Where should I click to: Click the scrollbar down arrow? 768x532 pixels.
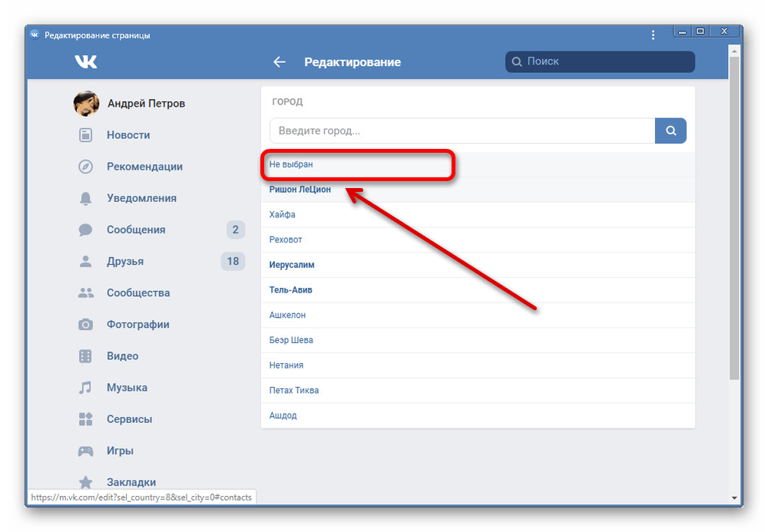733,497
